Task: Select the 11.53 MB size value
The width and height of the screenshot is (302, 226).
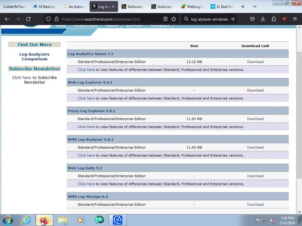Action: pyautogui.click(x=194, y=119)
